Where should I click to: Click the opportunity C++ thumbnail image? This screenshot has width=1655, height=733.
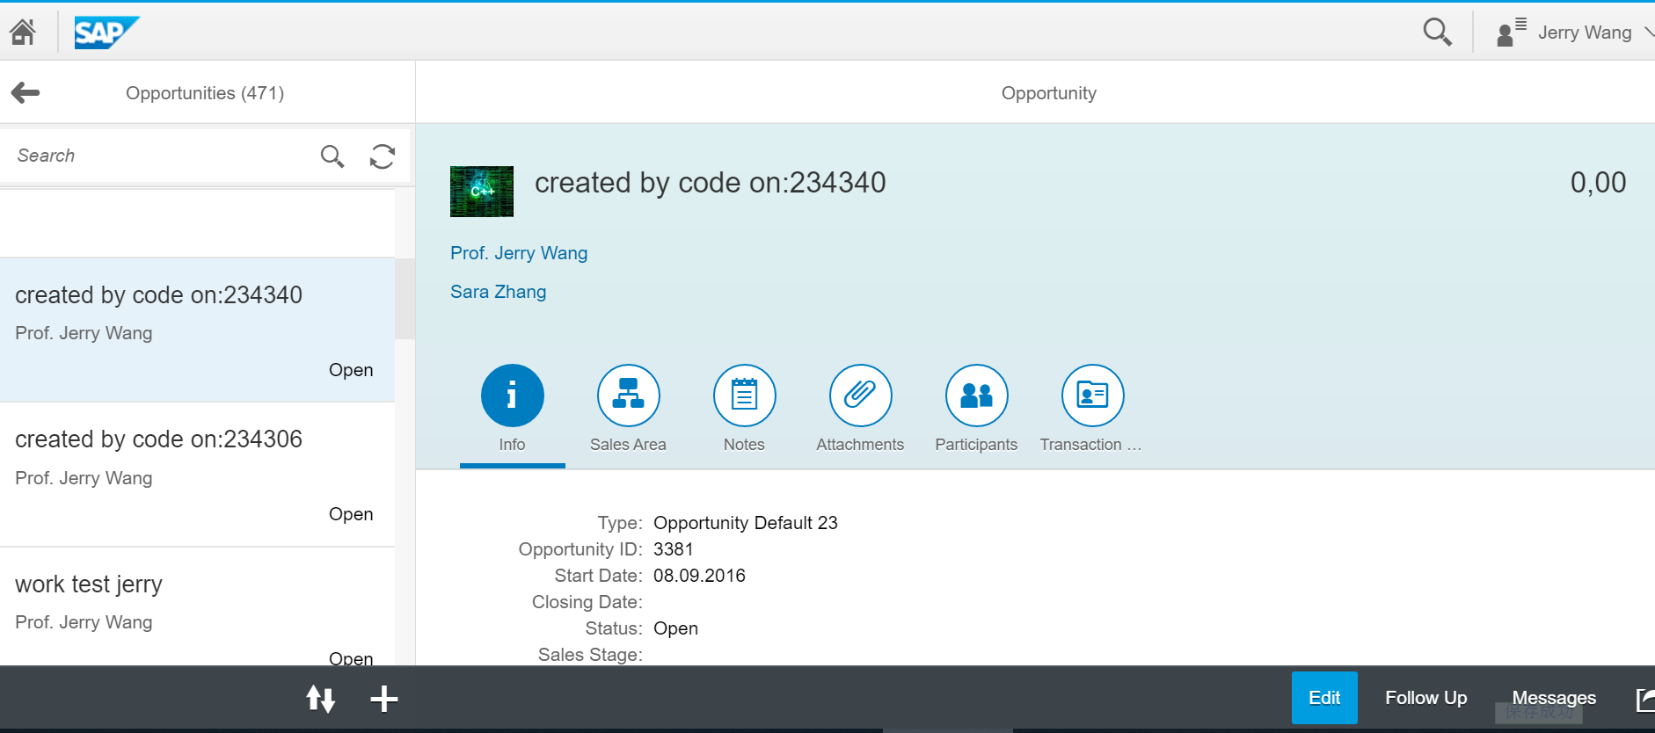[x=482, y=192]
